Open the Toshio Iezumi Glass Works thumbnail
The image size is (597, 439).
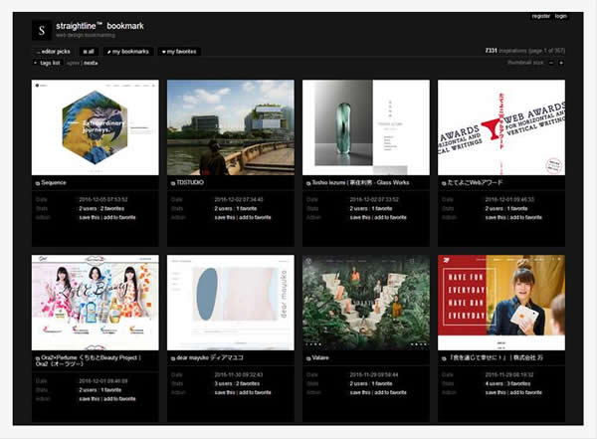click(x=365, y=127)
